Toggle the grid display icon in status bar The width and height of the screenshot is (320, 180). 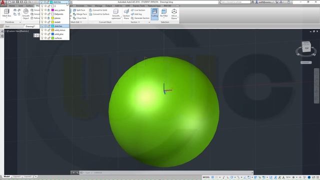[212, 177]
